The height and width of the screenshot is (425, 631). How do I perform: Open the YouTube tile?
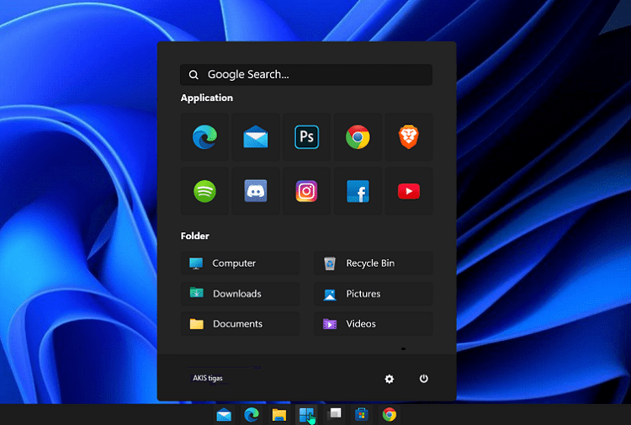click(409, 191)
